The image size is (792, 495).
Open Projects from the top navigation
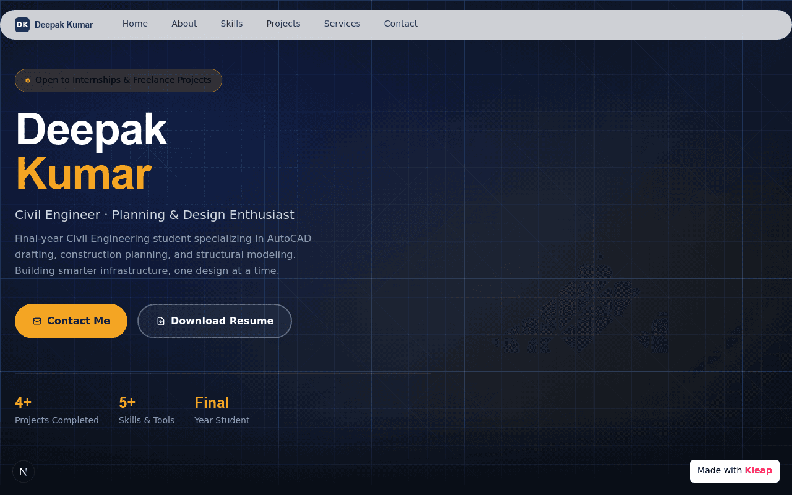(283, 24)
